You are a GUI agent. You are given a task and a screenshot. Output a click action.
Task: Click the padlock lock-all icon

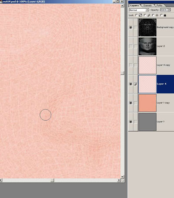[165, 15]
